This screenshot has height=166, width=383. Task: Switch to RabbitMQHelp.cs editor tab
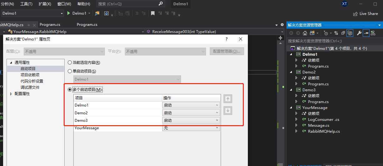12,25
